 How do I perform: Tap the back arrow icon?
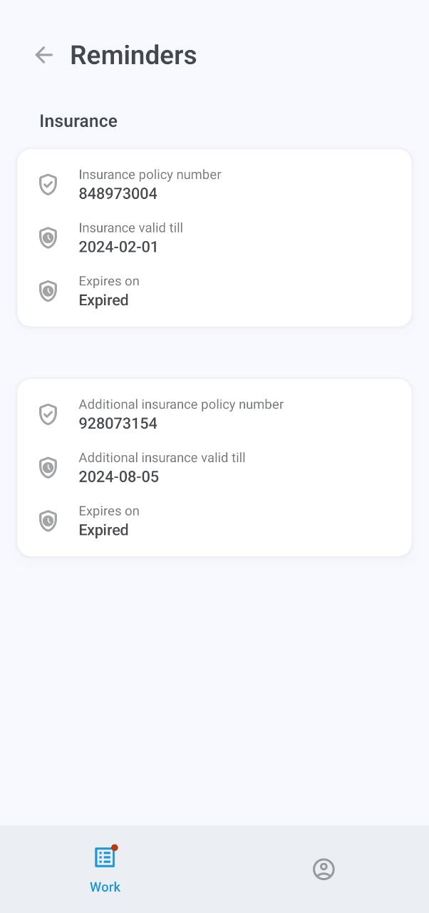click(44, 55)
